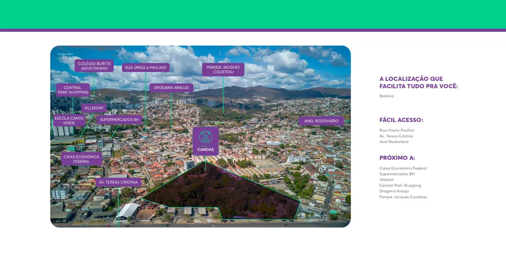Click 'Parque Jacques Cousteau' in nearby list
Viewport: 506px width, 253px height.
(403, 197)
